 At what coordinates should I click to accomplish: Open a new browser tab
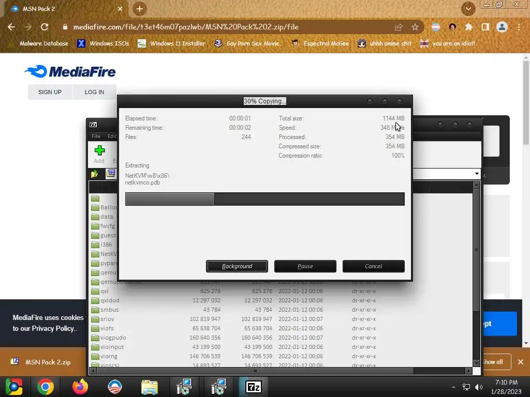pyautogui.click(x=140, y=9)
